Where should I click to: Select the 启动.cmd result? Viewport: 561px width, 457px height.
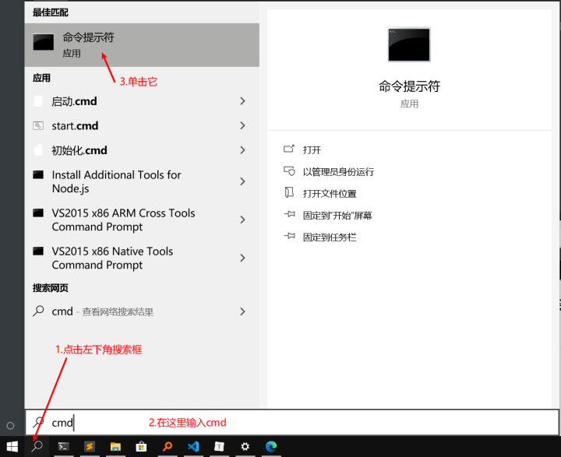point(142,101)
